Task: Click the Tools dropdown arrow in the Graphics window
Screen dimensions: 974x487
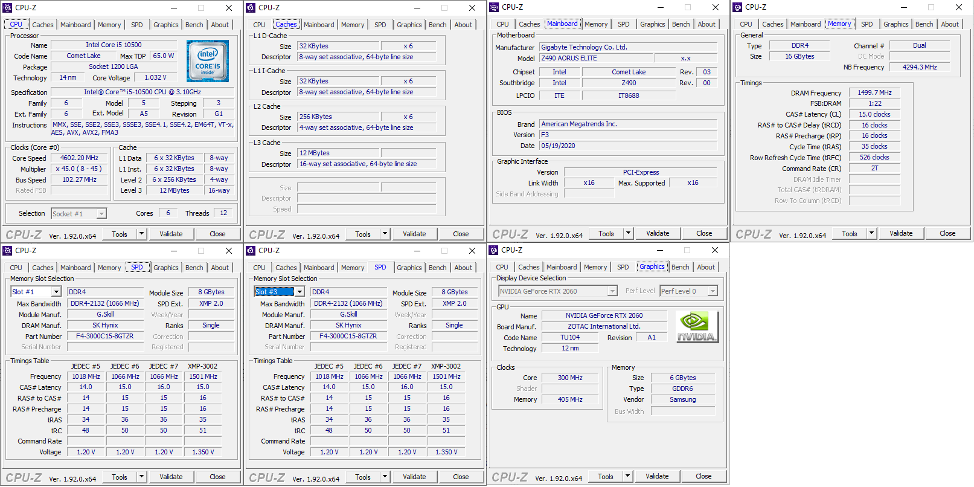Action: tap(627, 476)
